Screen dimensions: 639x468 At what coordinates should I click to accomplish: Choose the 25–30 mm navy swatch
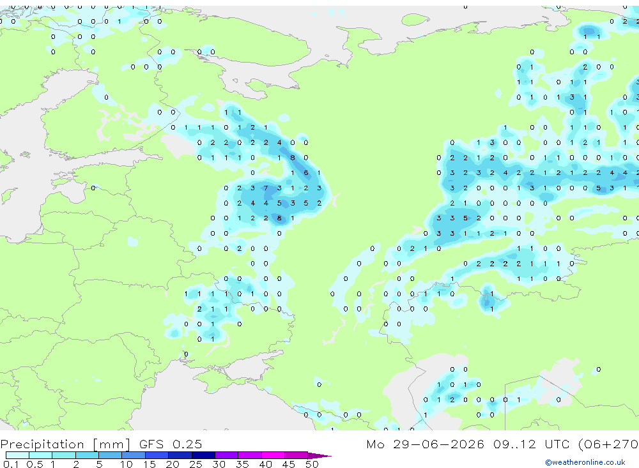pos(203,455)
